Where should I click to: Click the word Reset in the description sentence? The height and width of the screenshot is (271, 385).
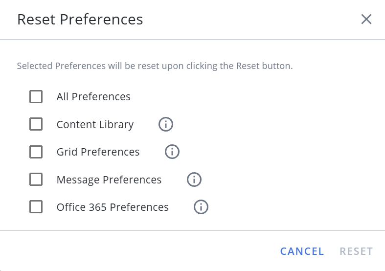pyautogui.click(x=247, y=66)
